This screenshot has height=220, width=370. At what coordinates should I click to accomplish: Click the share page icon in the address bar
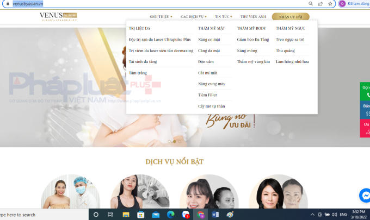pos(320,4)
